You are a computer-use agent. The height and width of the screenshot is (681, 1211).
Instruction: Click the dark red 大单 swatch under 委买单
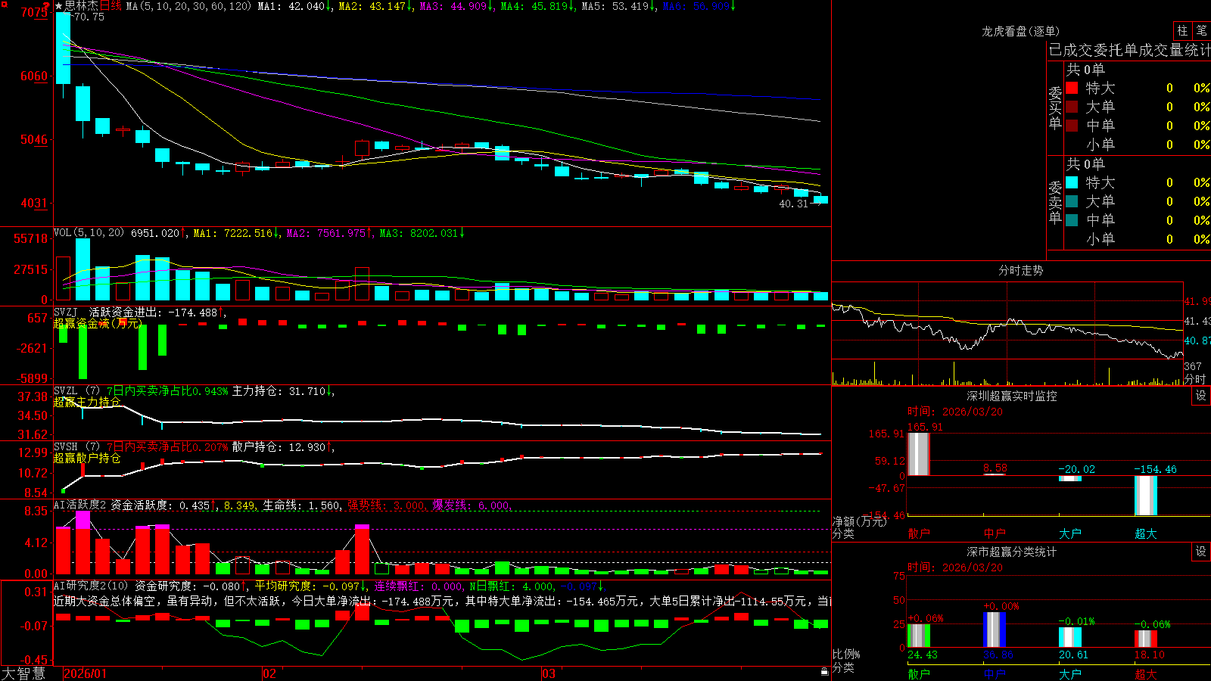tap(1072, 107)
